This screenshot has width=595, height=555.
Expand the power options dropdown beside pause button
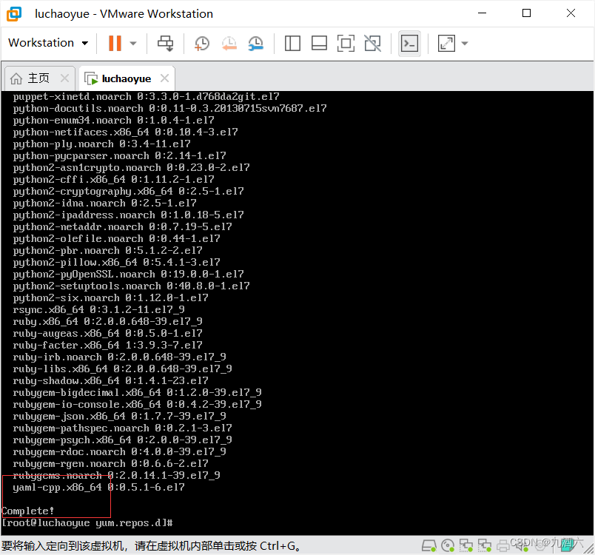click(x=132, y=43)
